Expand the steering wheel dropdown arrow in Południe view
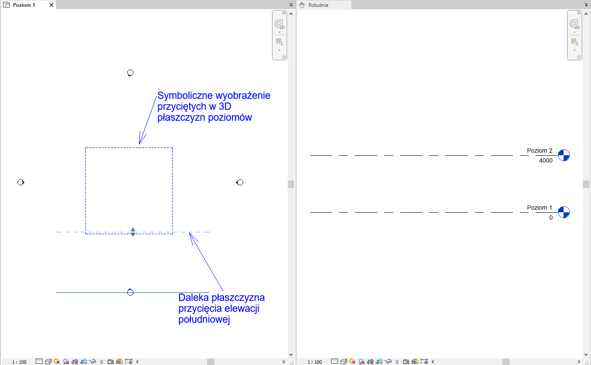 pyautogui.click(x=575, y=32)
